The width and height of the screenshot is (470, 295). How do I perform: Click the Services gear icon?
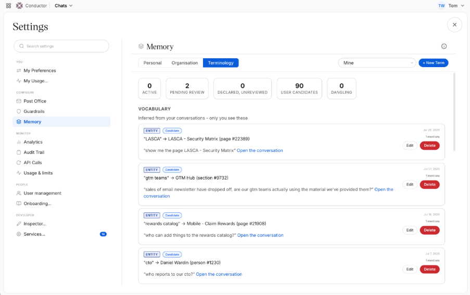click(x=19, y=234)
